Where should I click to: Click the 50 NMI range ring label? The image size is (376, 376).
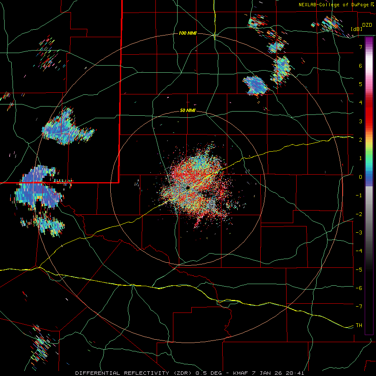pos(188,111)
